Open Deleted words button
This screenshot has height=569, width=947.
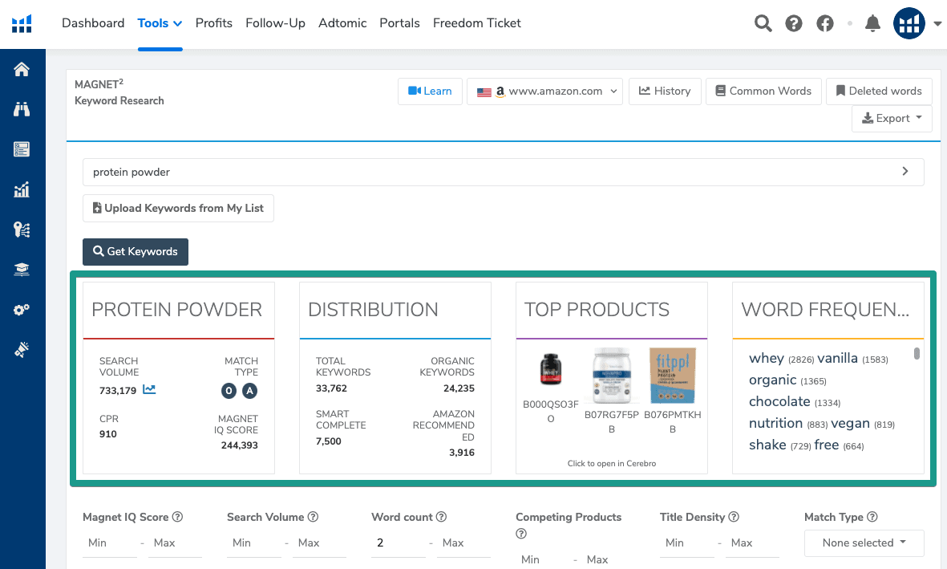(879, 91)
